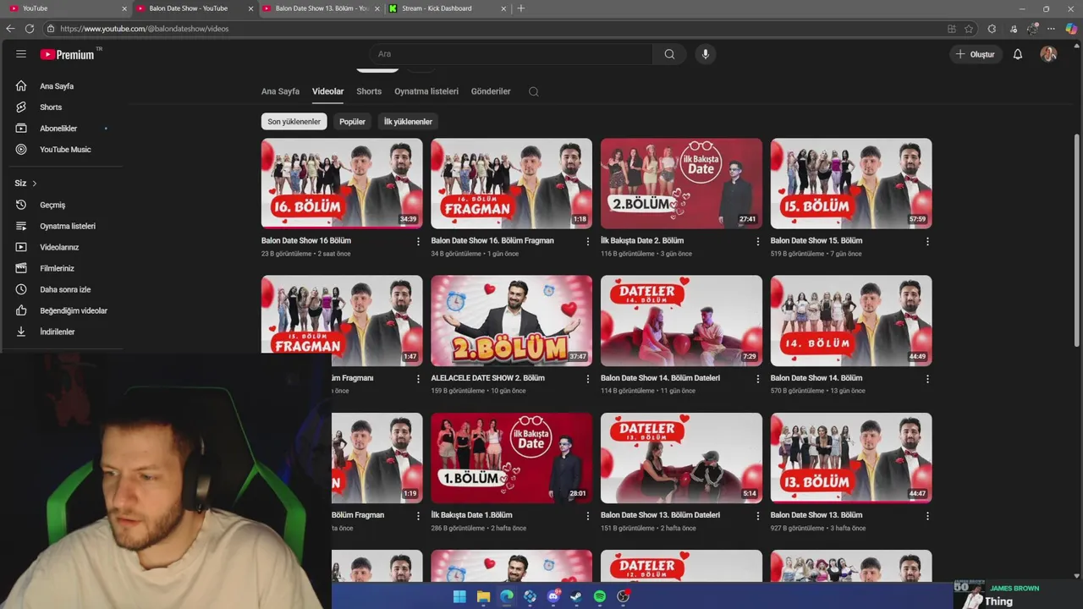Open Discord from the taskbar
Screen dimensions: 1083x609
click(x=554, y=596)
